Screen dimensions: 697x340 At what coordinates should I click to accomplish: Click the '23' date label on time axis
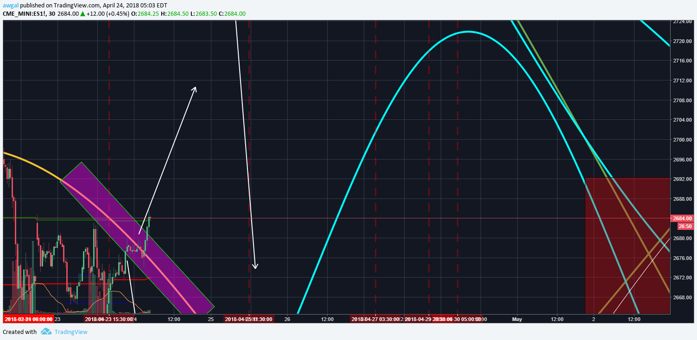click(x=57, y=319)
